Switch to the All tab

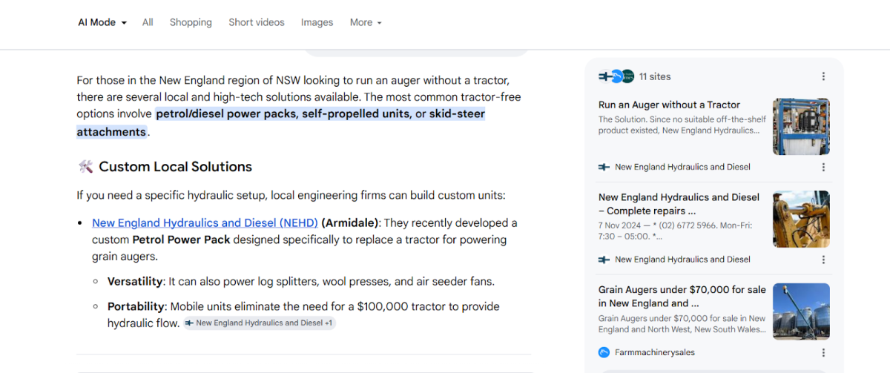click(x=148, y=22)
